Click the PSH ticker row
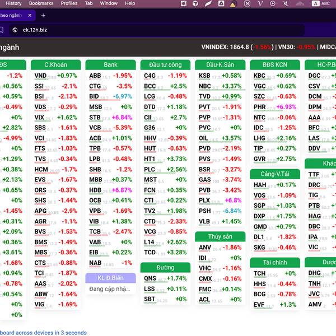 tap(220, 211)
